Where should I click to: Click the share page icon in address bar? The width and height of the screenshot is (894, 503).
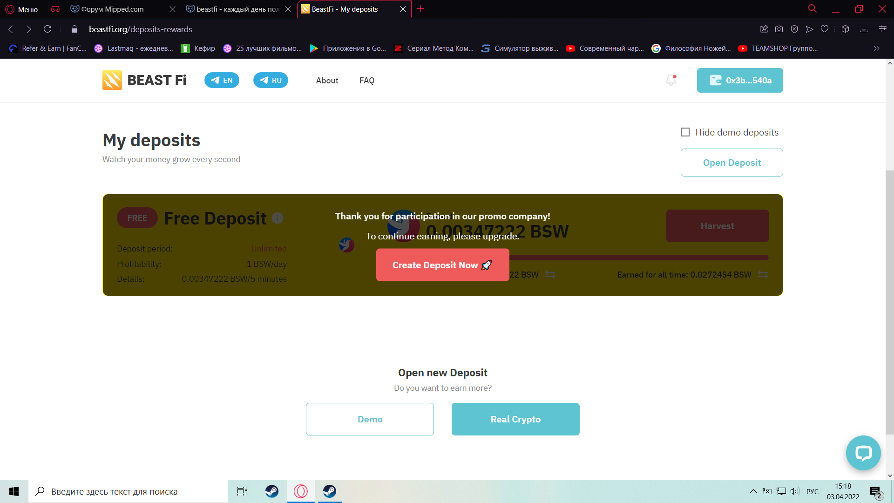coord(764,29)
